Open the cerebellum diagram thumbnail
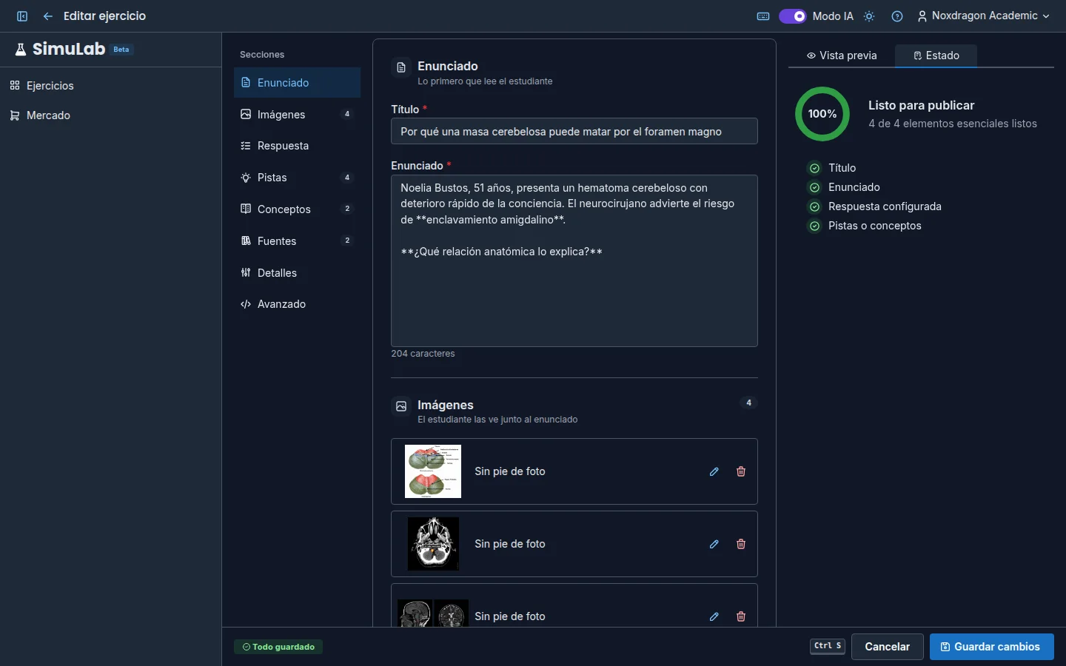Screen dimensions: 1066x666 433,471
